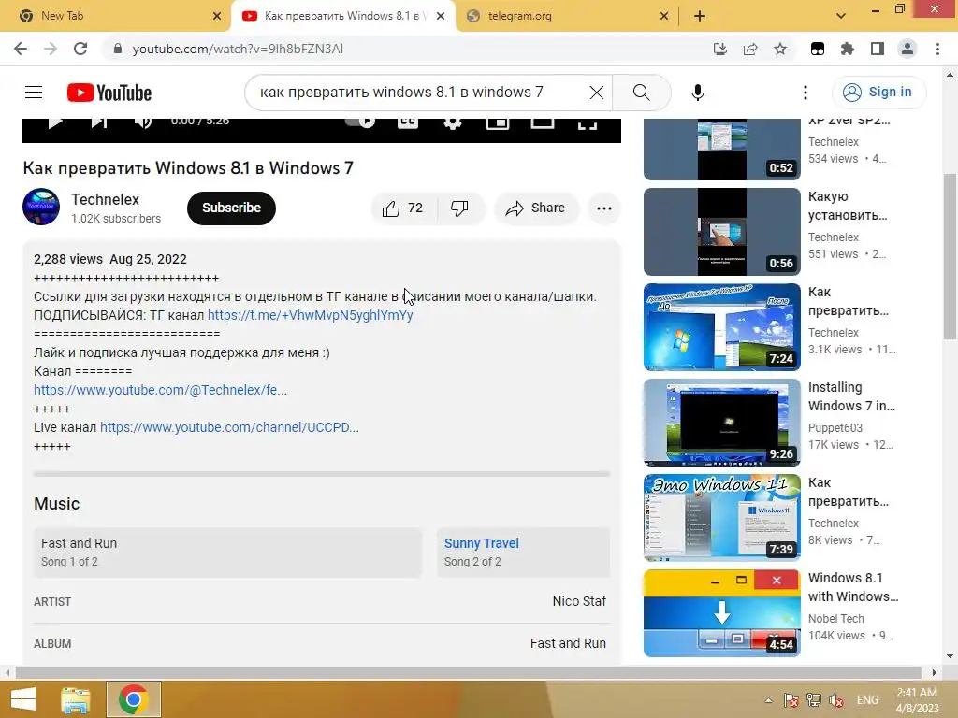Image resolution: width=958 pixels, height=718 pixels.
Task: Go to the YouTube home logo
Action: [109, 93]
